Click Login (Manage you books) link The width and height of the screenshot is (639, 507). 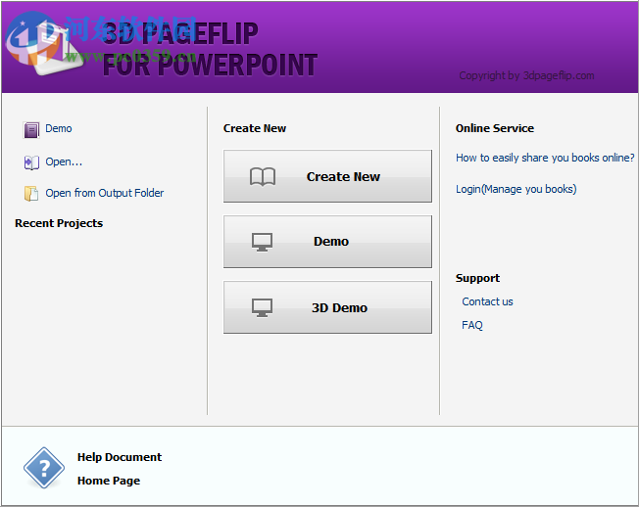pyautogui.click(x=516, y=189)
